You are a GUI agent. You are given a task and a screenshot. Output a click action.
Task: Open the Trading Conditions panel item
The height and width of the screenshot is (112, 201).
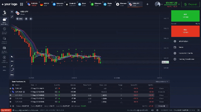click(185, 59)
